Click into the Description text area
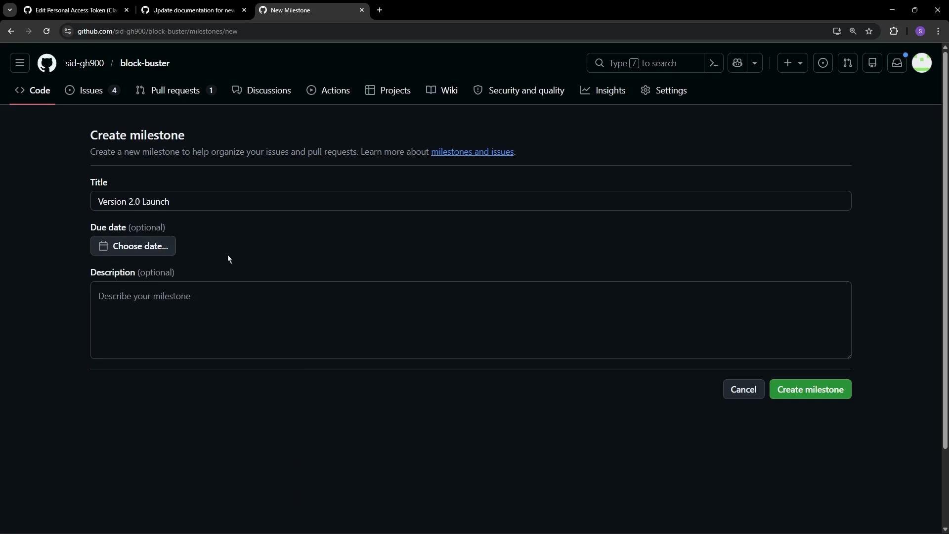 point(471,320)
